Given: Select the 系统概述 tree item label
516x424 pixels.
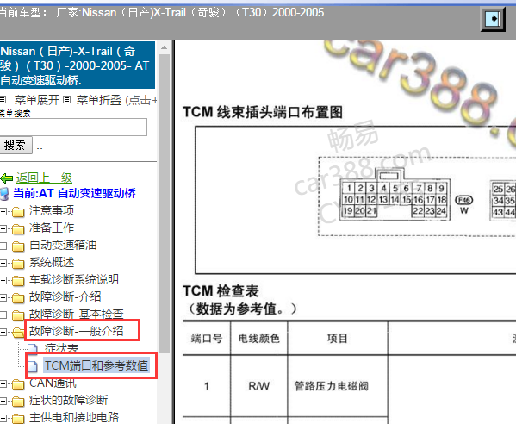Looking at the screenshot, I should (52, 262).
